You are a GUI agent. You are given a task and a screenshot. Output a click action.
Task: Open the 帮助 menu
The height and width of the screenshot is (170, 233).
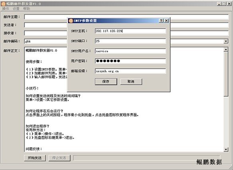click(27, 9)
